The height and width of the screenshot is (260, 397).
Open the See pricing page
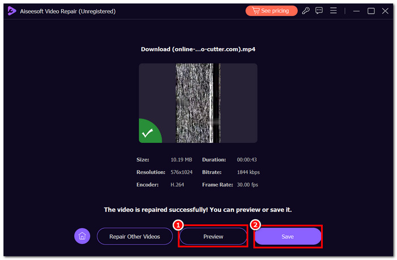click(272, 11)
